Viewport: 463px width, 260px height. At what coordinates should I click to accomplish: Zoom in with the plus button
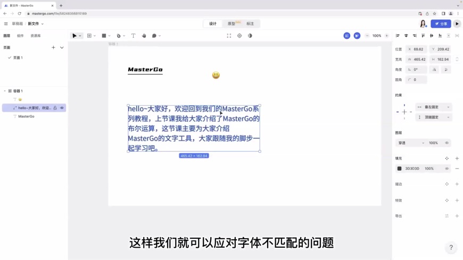coord(386,36)
